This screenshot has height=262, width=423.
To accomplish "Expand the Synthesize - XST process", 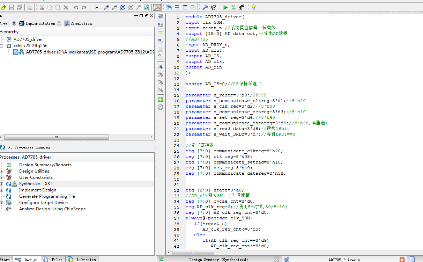I will pyautogui.click(x=2, y=184).
